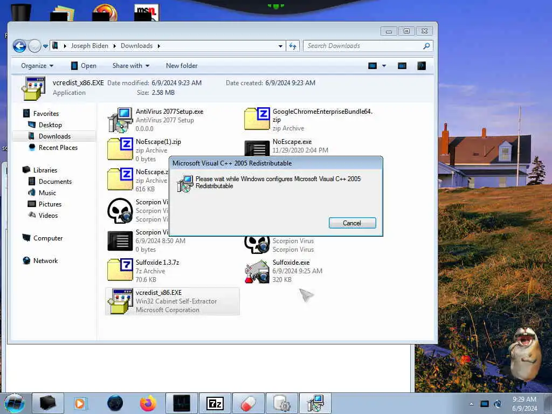This screenshot has width=552, height=414.
Task: Select the NoEscape(1).zip archive icon
Action: [x=120, y=149]
